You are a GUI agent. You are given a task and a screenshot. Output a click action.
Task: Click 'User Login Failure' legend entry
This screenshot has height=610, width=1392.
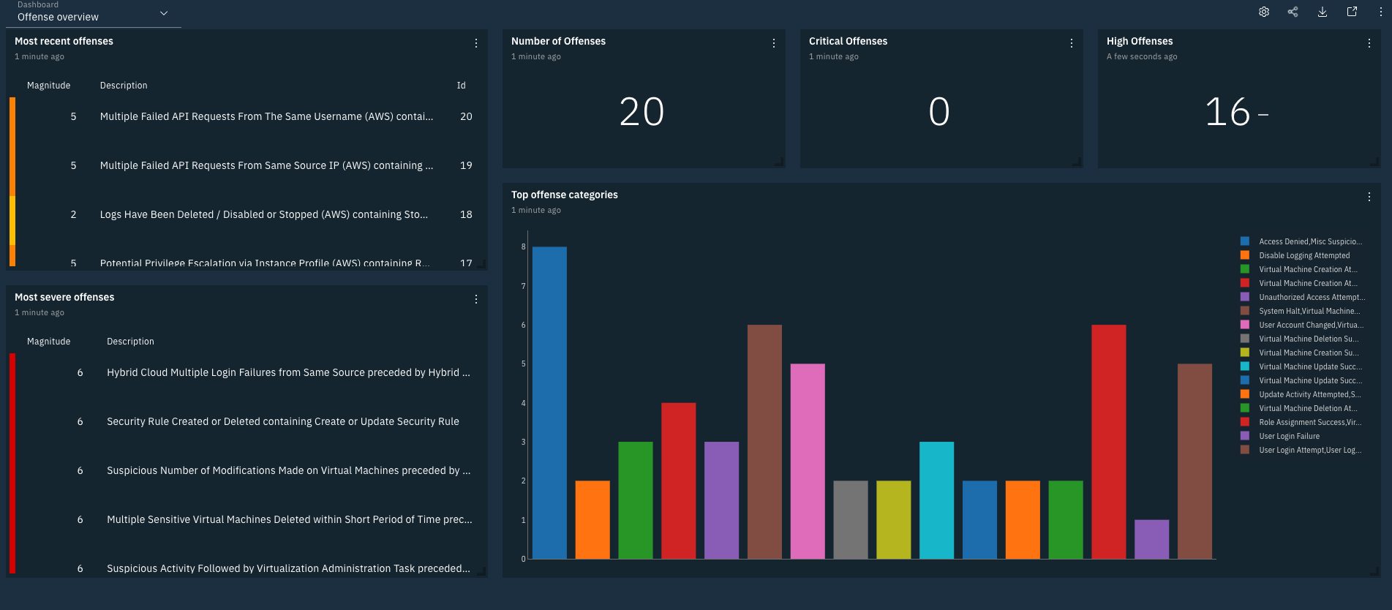[x=1289, y=436]
